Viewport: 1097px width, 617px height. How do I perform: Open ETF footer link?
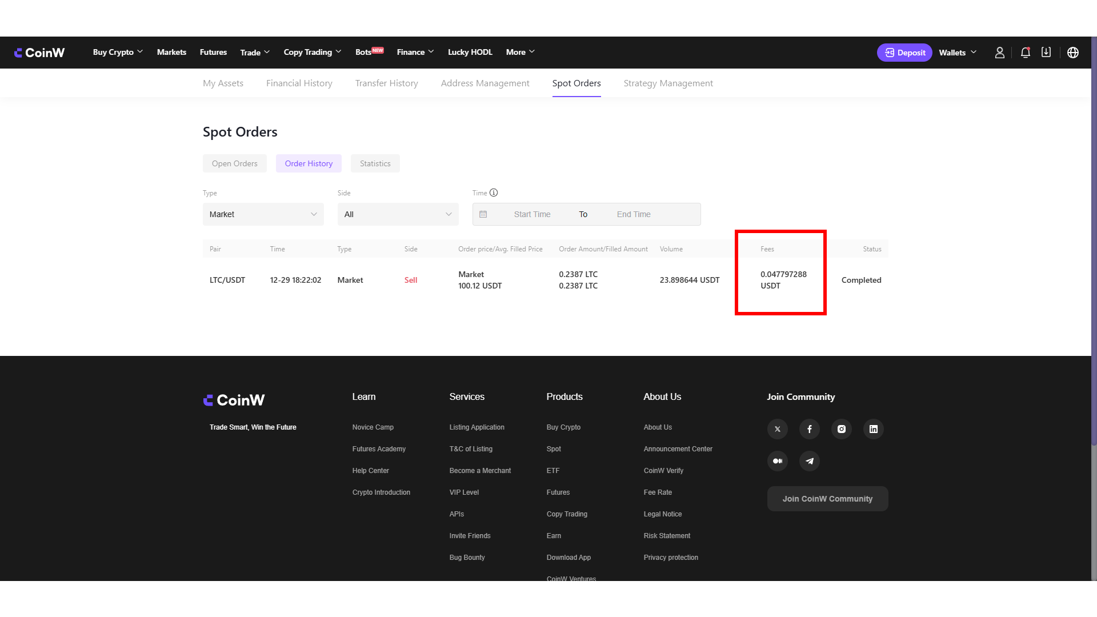point(553,471)
